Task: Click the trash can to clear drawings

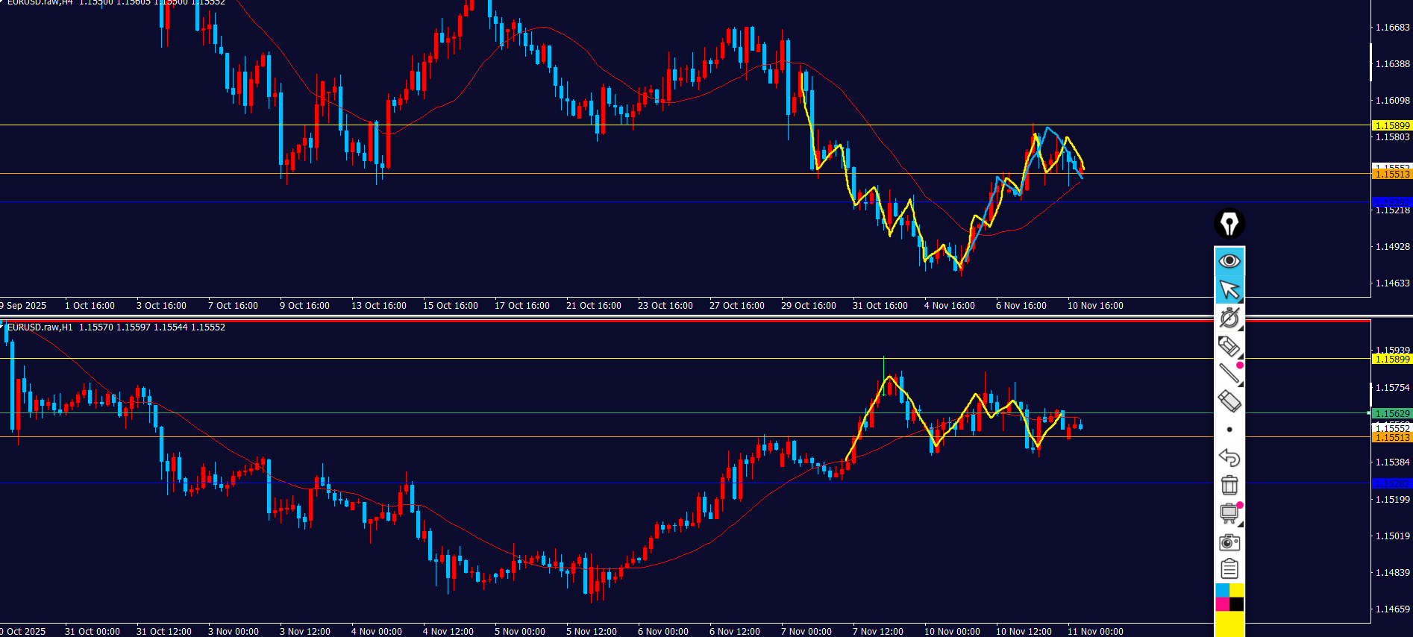Action: tap(1229, 486)
